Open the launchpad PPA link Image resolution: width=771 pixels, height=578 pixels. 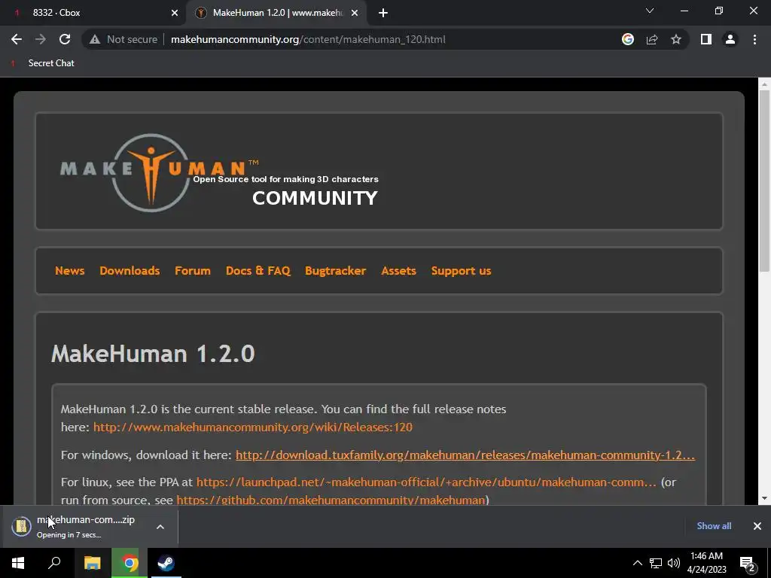(426, 482)
